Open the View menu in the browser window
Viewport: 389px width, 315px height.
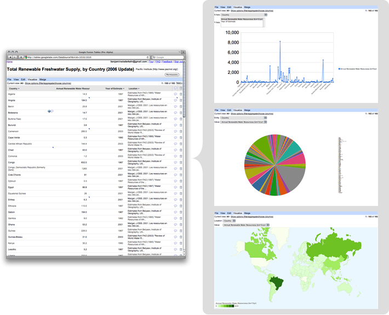16,79
